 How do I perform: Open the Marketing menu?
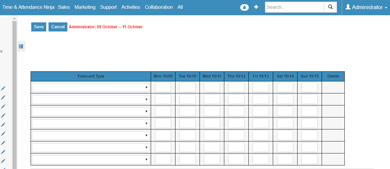(85, 7)
